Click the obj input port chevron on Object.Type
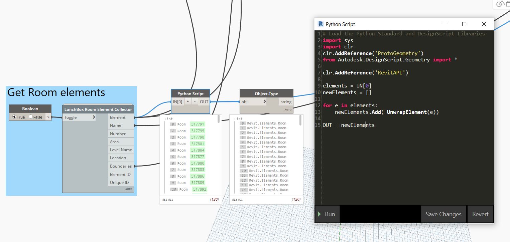Image resolution: width=510 pixels, height=242 pixels. coord(265,101)
